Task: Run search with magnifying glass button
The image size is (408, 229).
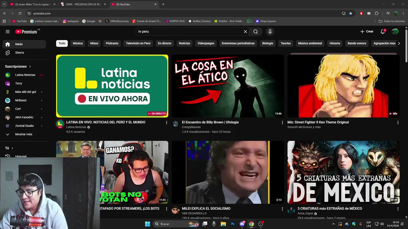Action: [256, 31]
